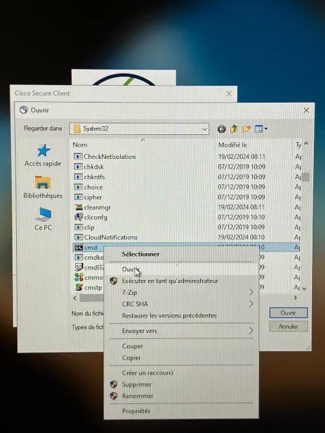Create a new folder icon

246,129
